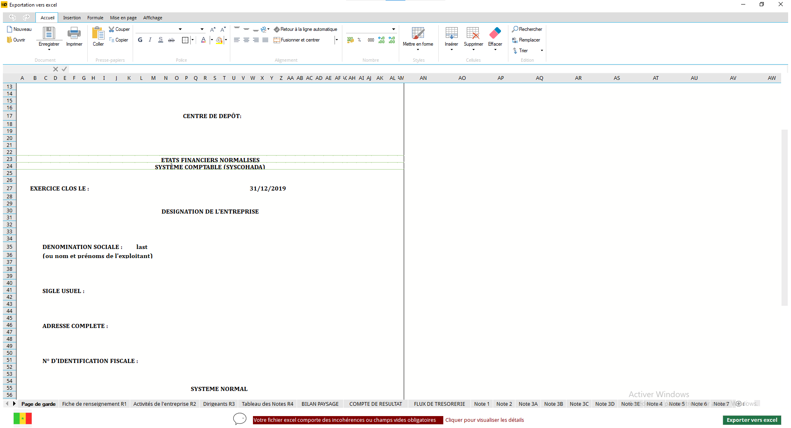Open the BILAN PAYSAGE sheet tab

(320, 404)
